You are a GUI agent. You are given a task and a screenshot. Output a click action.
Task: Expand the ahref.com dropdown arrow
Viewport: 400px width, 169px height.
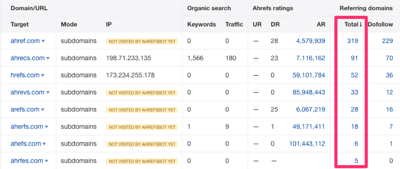pyautogui.click(x=43, y=41)
